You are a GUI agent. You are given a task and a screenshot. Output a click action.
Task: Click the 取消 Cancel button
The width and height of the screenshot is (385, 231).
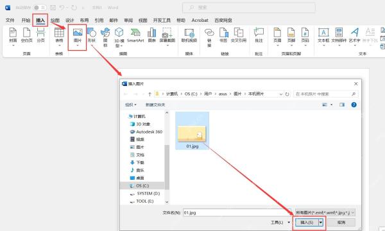341,223
